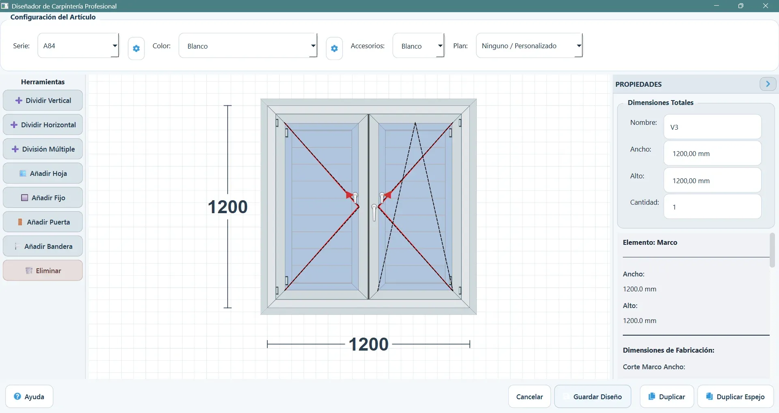Click Añadir Fijo to add fixed panel
The height and width of the screenshot is (413, 779).
[43, 198]
